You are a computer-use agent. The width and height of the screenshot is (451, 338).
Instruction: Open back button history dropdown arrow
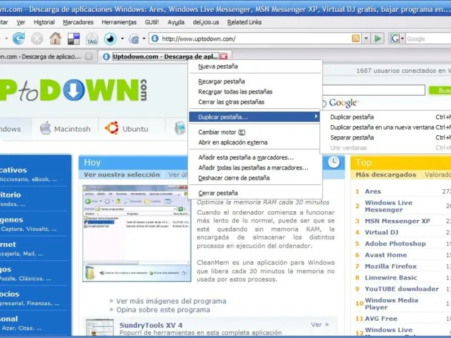pos(6,38)
